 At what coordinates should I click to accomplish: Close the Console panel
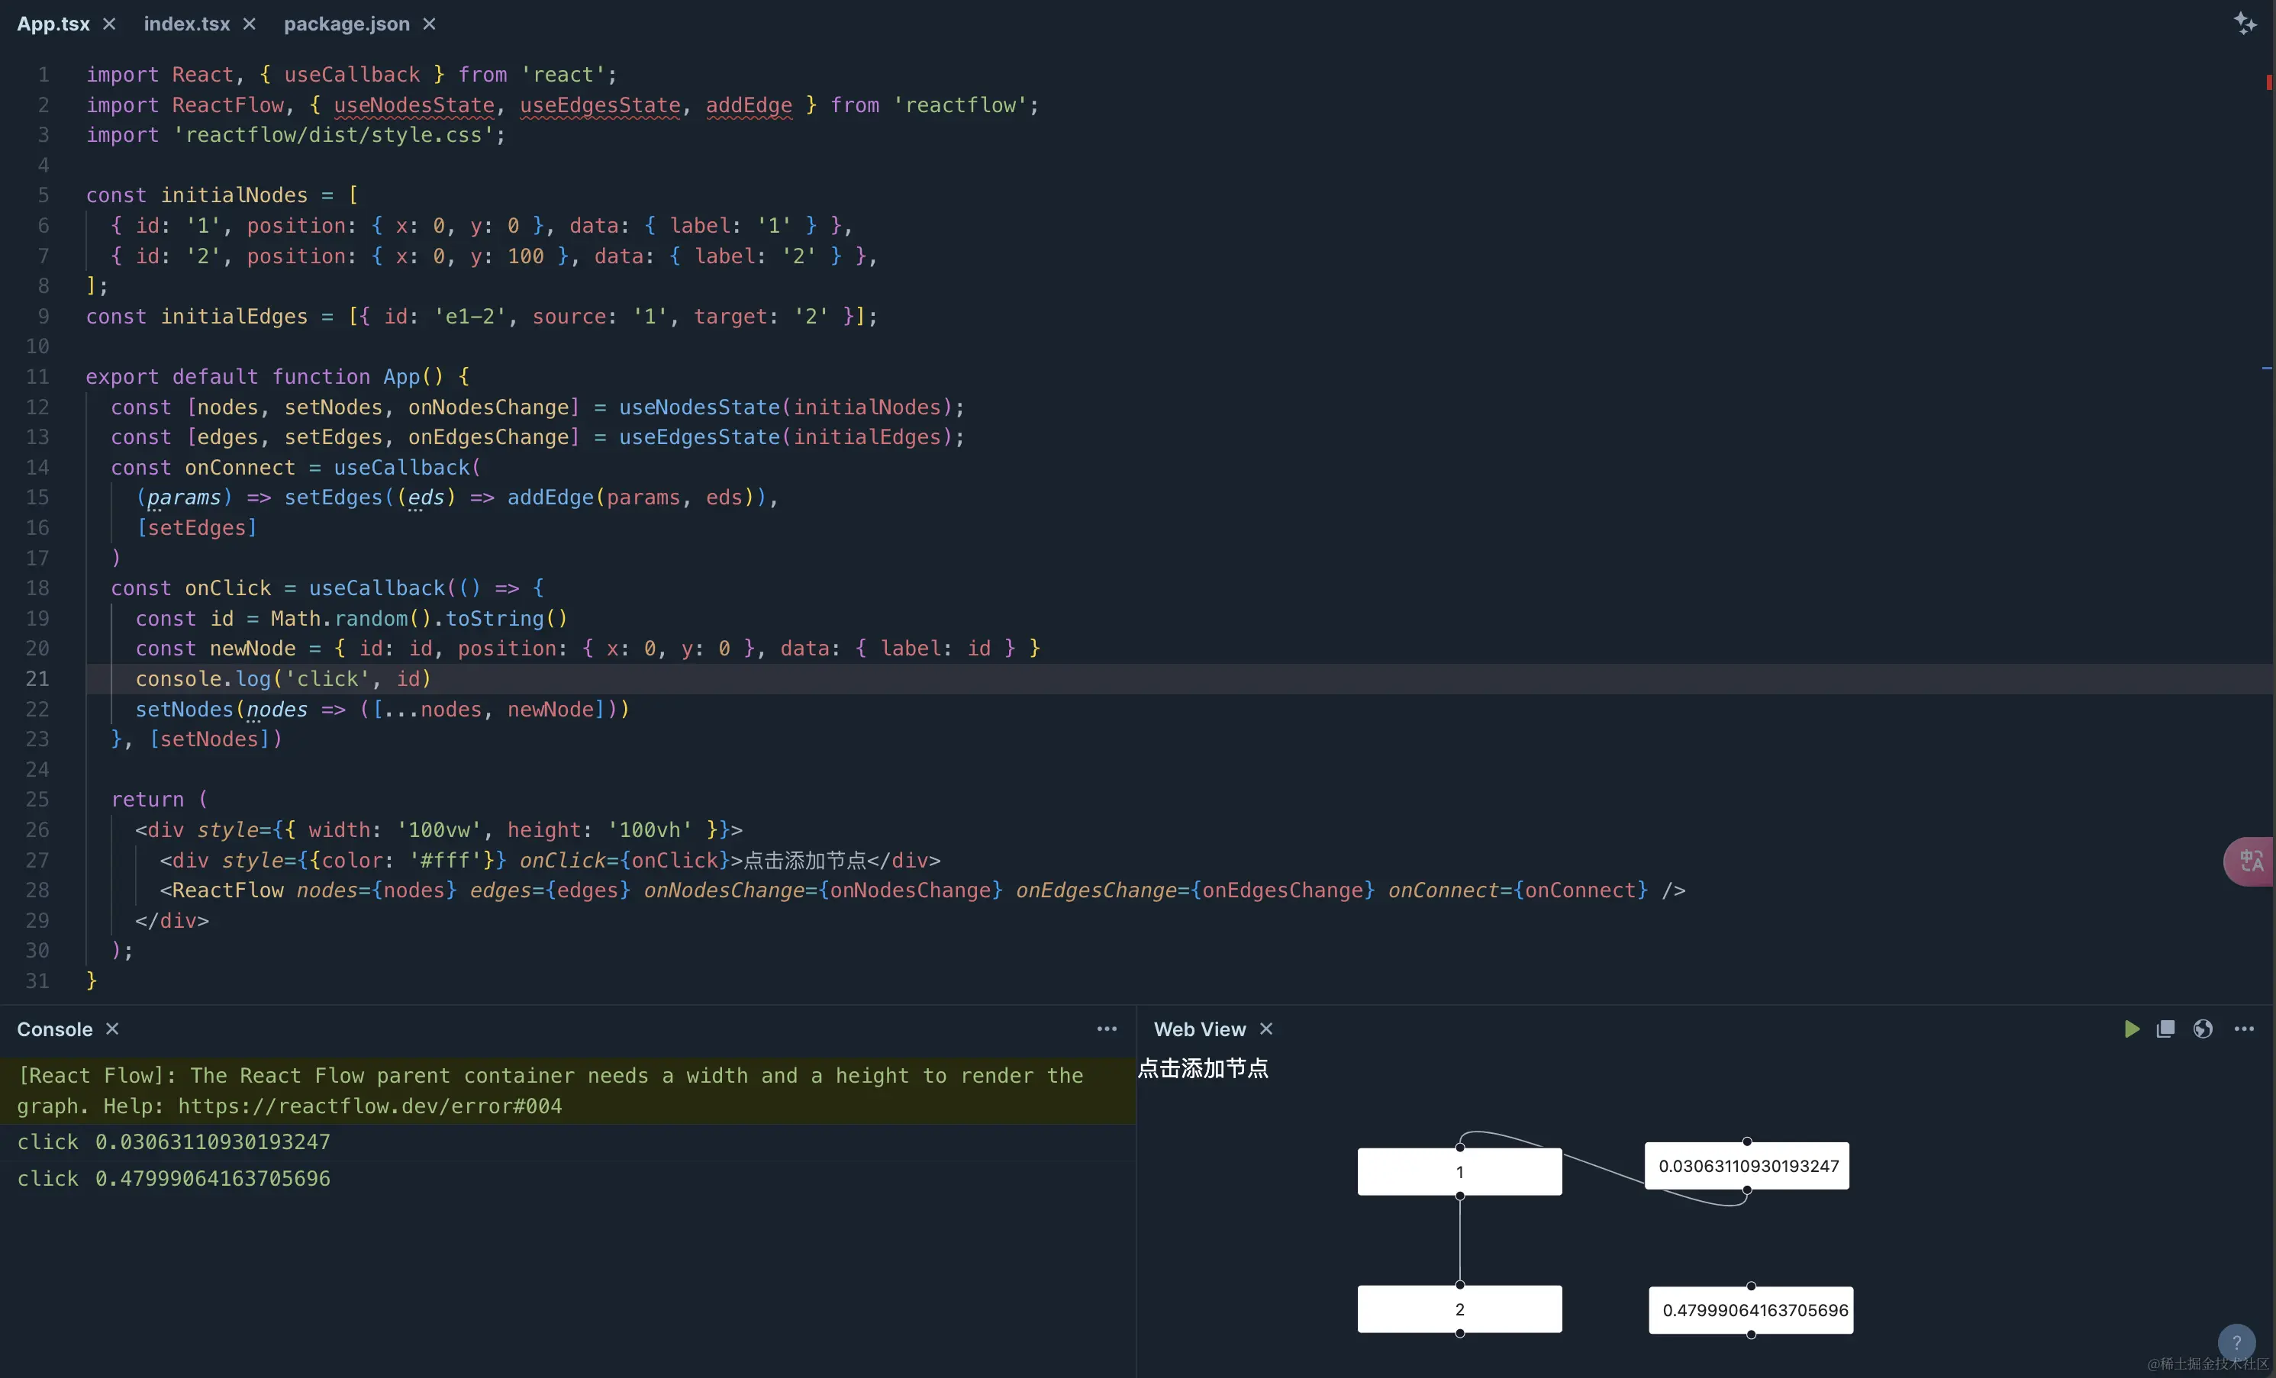pyautogui.click(x=113, y=1029)
